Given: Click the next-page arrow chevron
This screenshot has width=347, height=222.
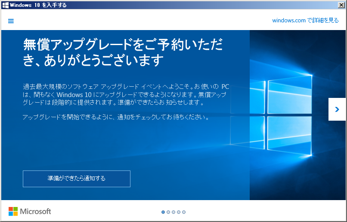Looking at the screenshot, I should coord(337,109).
